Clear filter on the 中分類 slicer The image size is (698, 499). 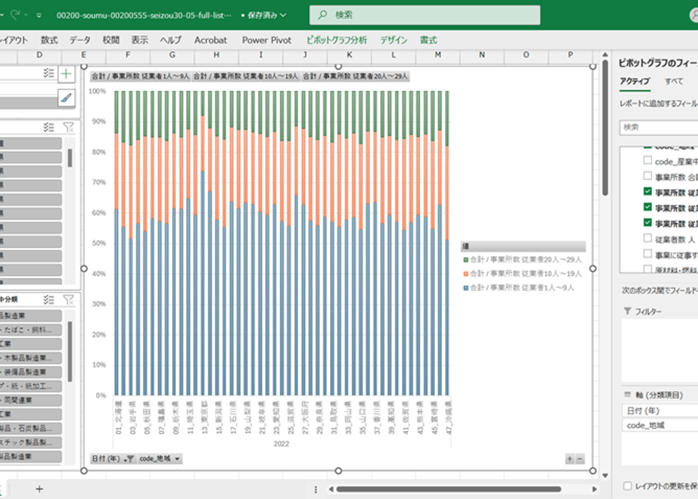coord(68,300)
